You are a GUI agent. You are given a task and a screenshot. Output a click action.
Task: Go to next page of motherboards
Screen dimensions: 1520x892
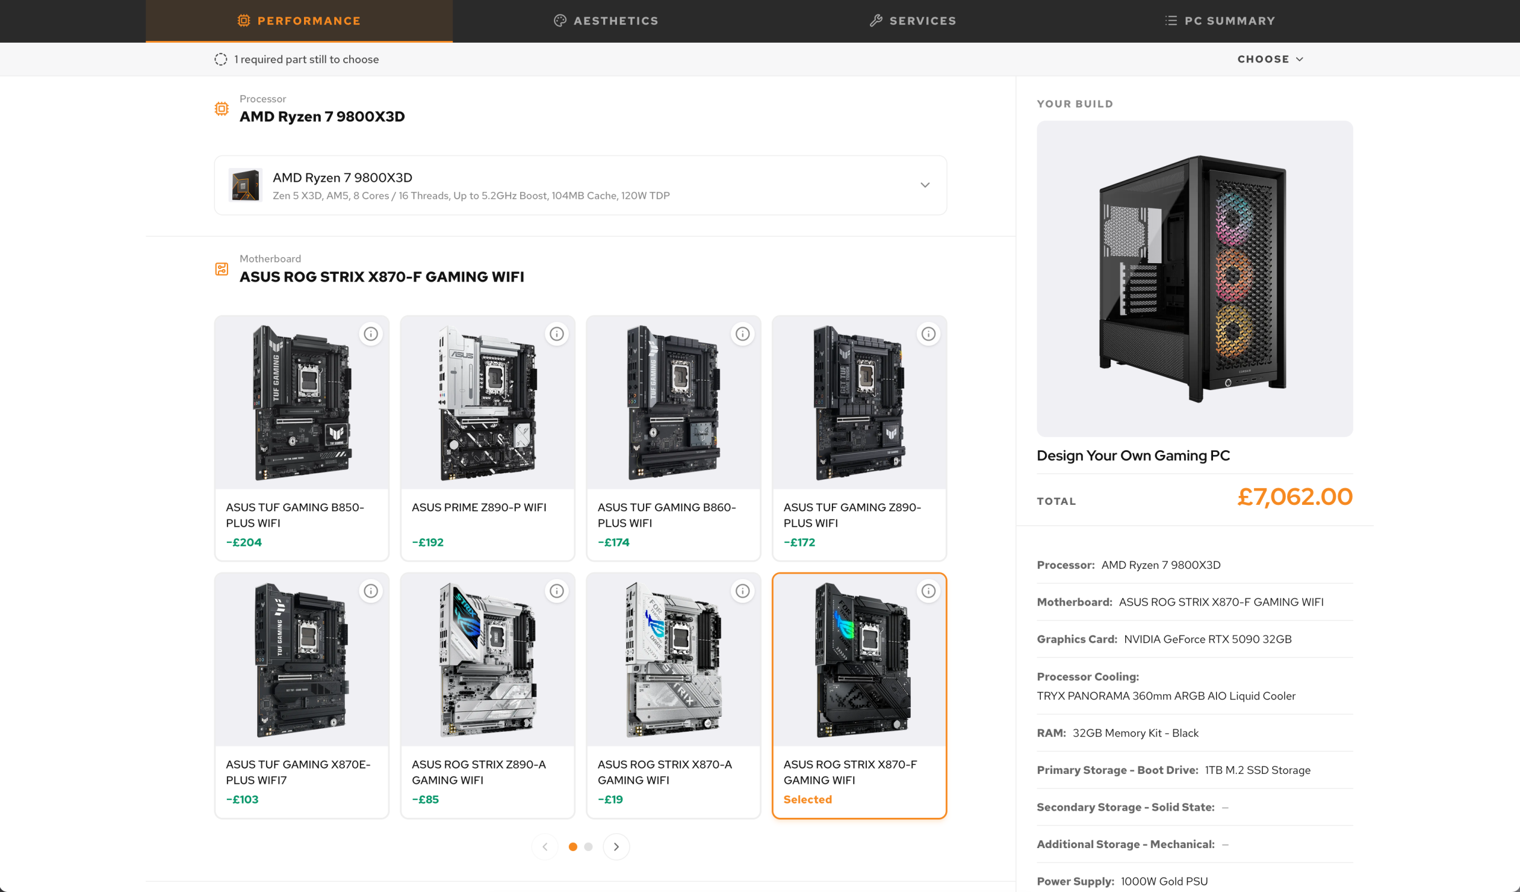pyautogui.click(x=616, y=847)
